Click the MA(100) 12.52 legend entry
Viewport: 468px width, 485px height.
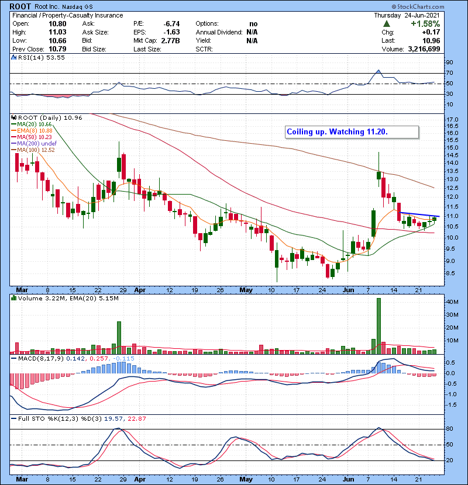33,150
